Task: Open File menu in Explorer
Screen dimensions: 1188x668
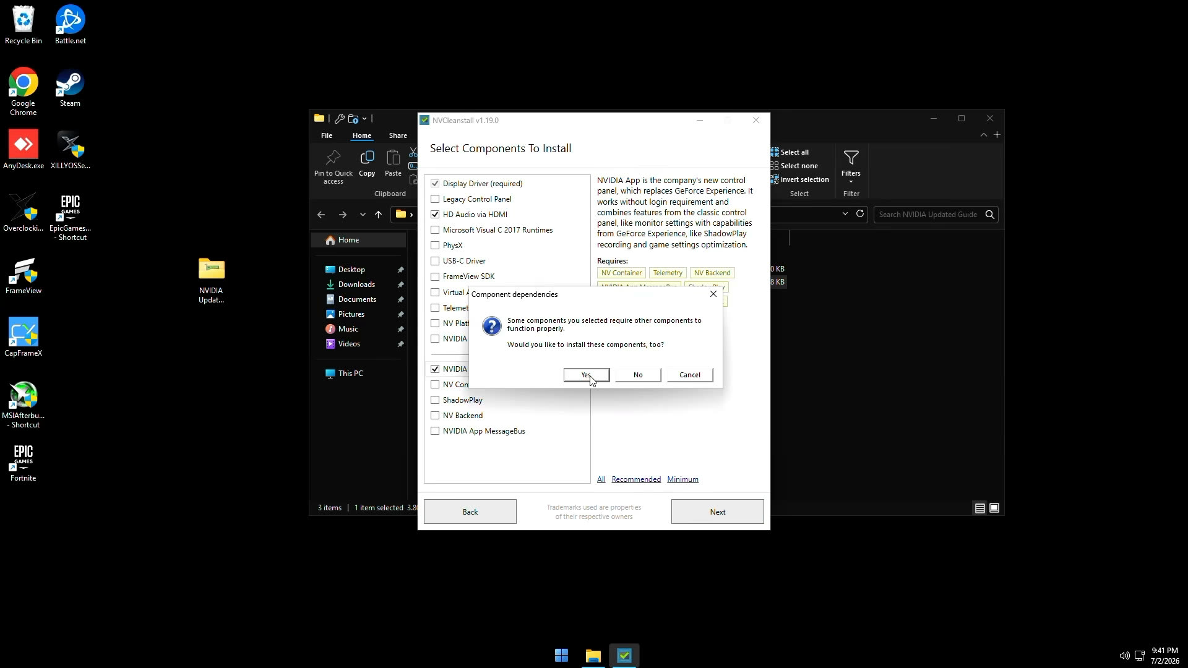Action: point(327,135)
